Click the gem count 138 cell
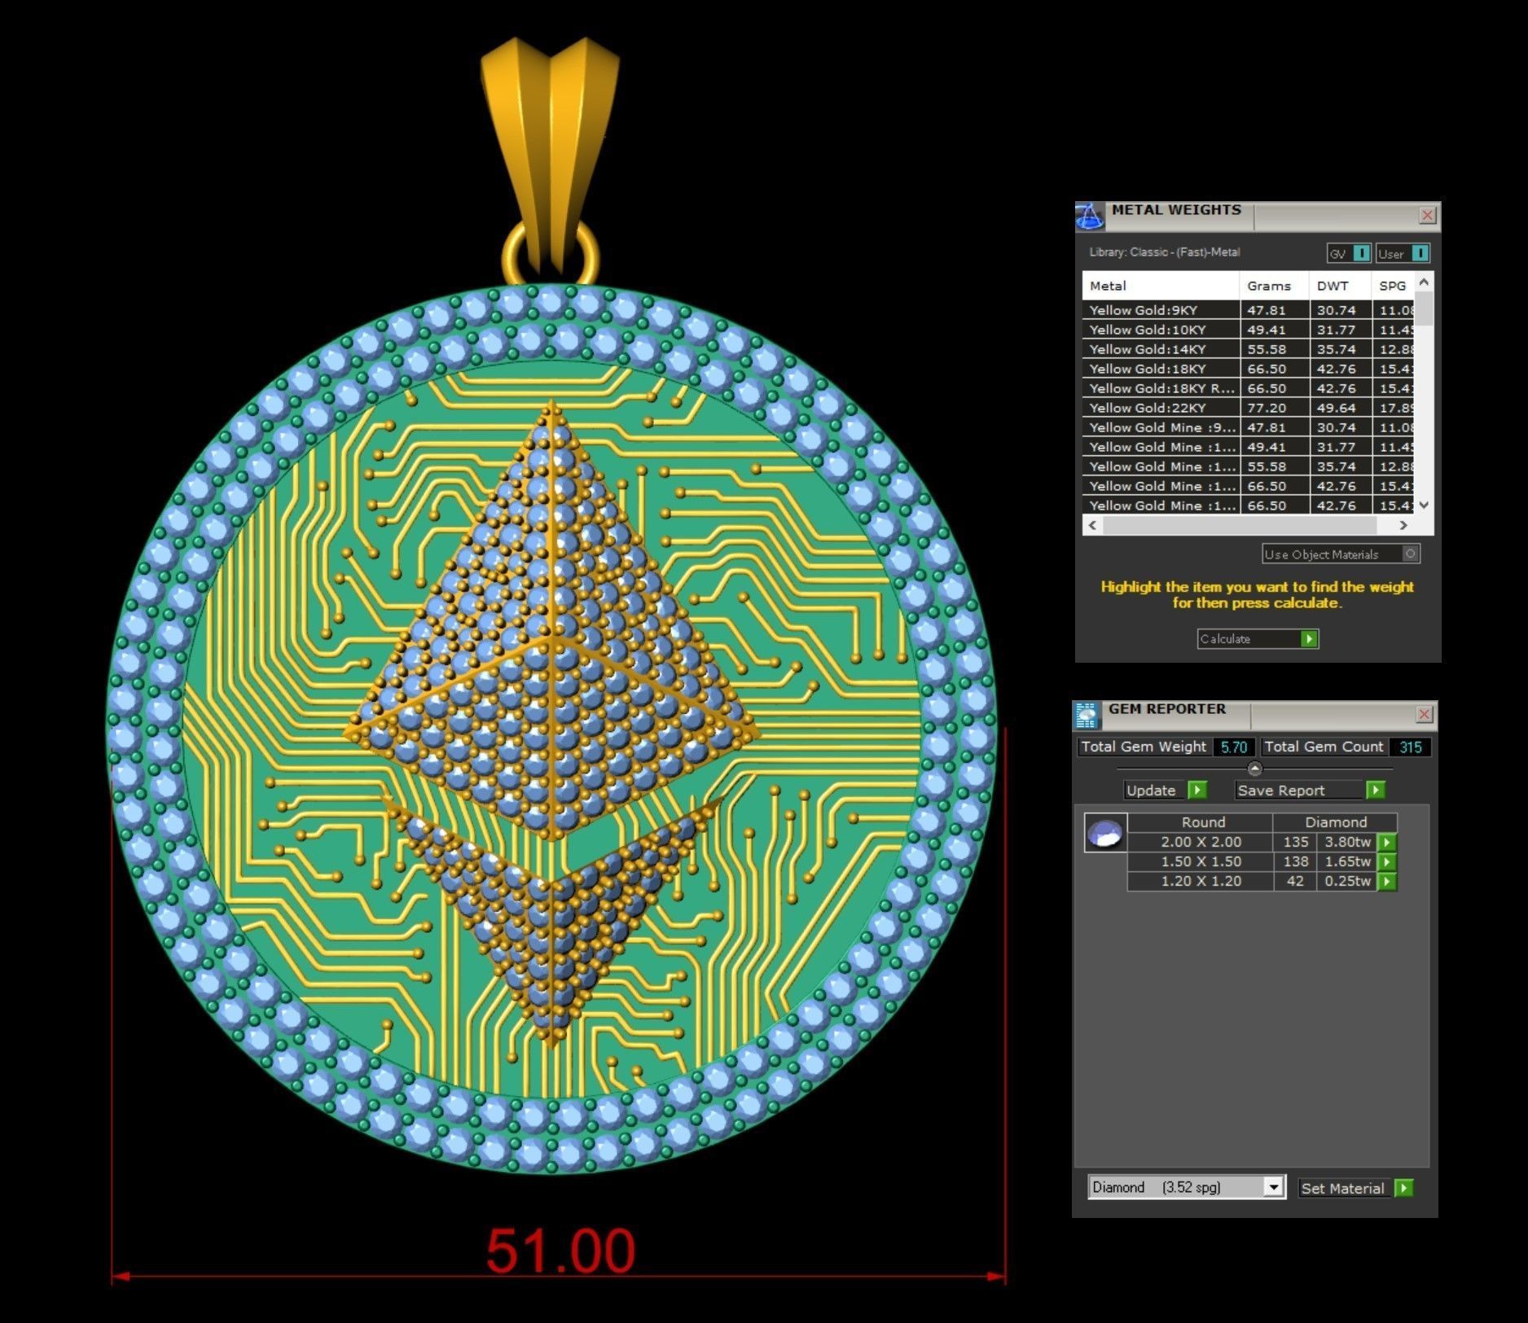 coord(1295,861)
